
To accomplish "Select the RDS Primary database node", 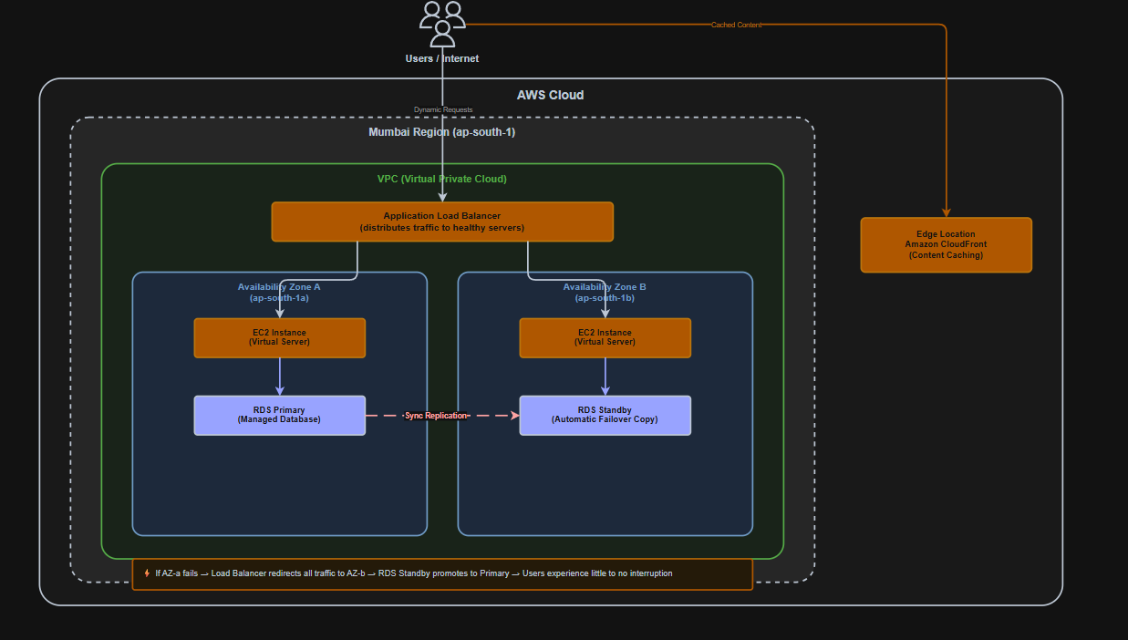I will point(279,416).
